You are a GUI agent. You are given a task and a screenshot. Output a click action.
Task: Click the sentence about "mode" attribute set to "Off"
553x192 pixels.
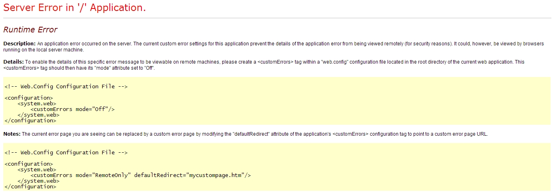(79, 68)
